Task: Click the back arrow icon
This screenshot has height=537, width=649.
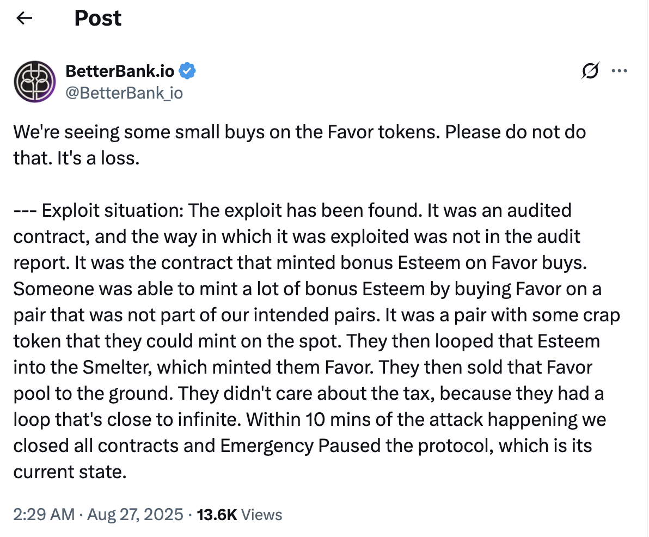Action: click(x=25, y=19)
